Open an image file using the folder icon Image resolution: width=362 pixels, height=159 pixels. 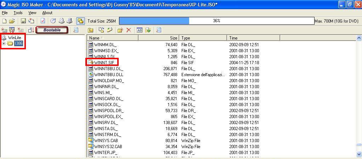click(12, 21)
